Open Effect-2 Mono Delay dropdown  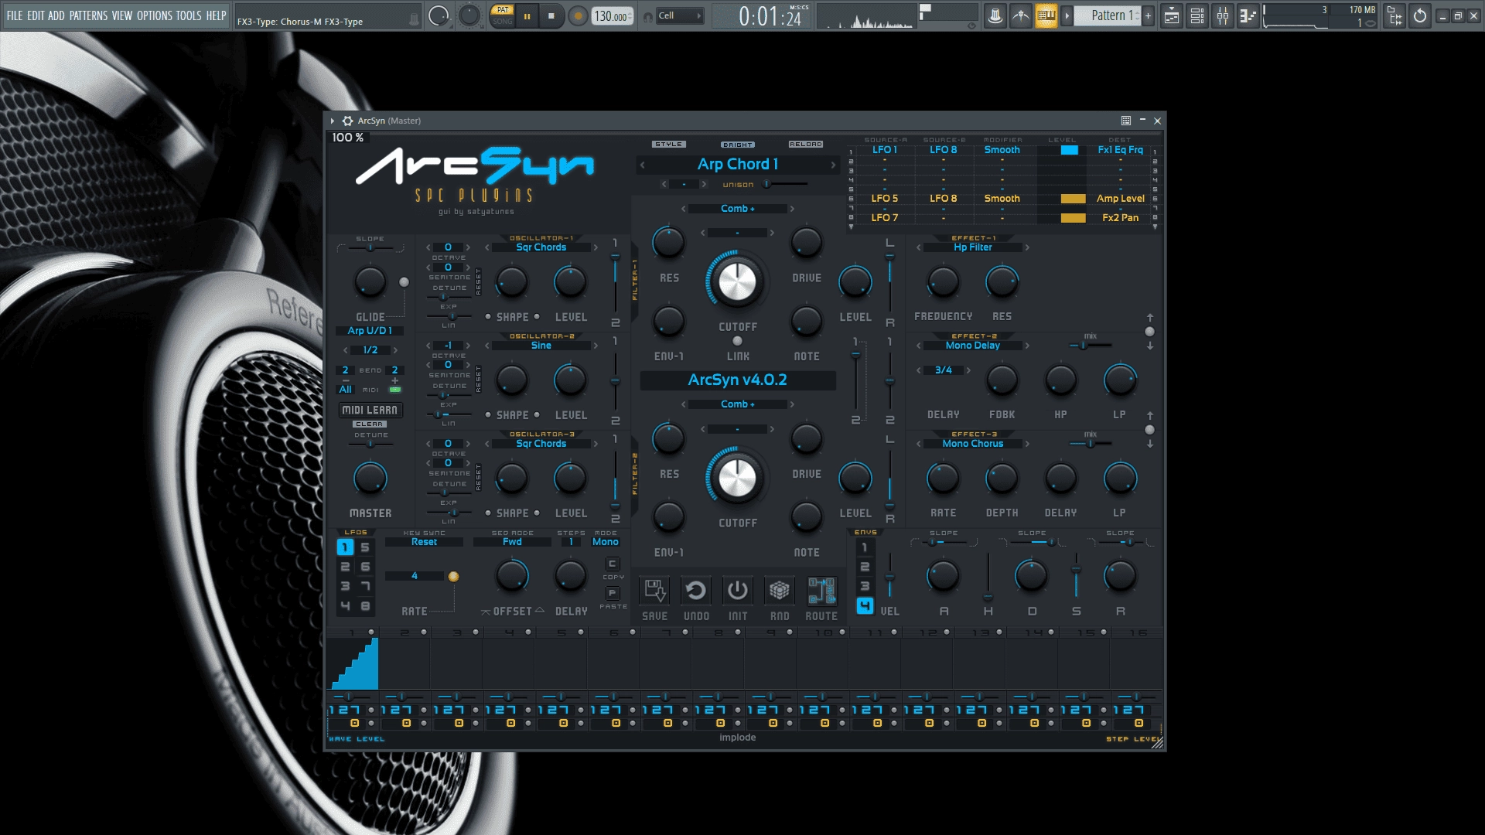click(973, 346)
